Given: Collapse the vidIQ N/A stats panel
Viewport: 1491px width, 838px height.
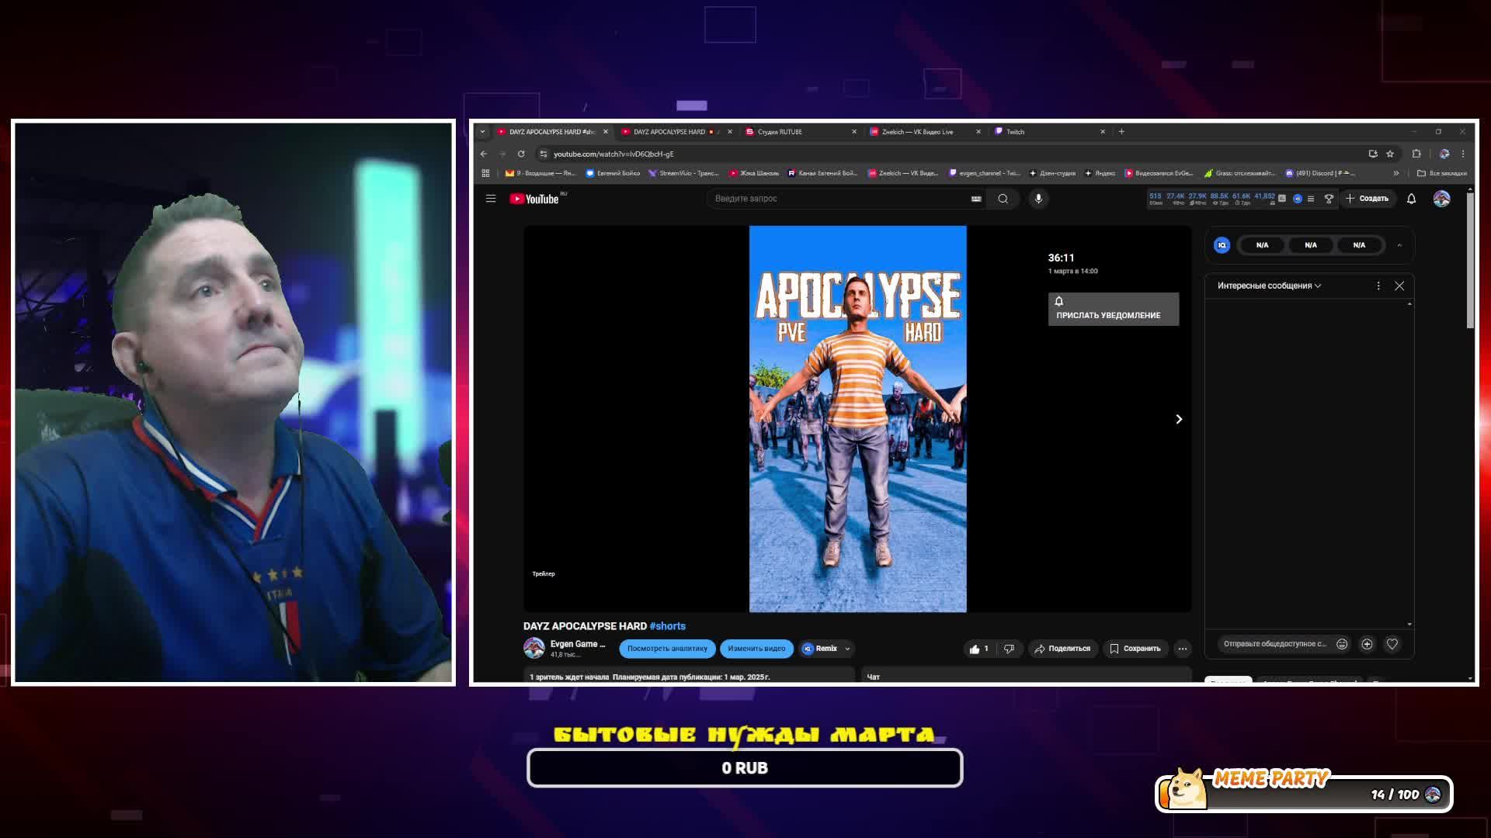Looking at the screenshot, I should [1399, 245].
